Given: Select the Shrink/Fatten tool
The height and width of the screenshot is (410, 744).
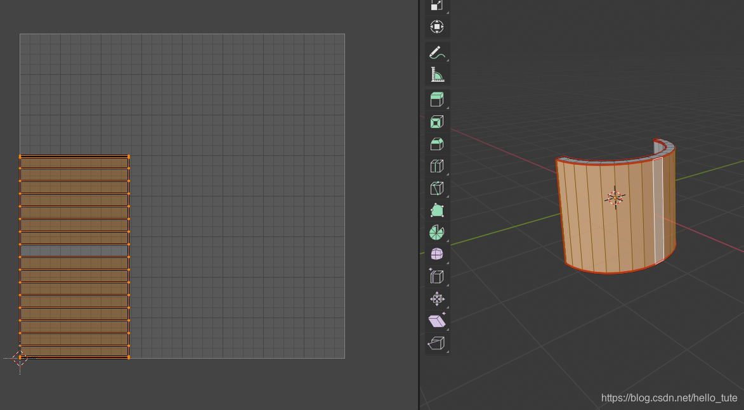Looking at the screenshot, I should [437, 299].
